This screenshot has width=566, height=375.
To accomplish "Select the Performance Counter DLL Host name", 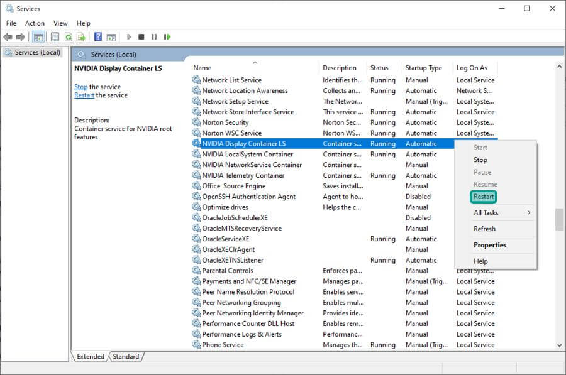I will pos(248,323).
